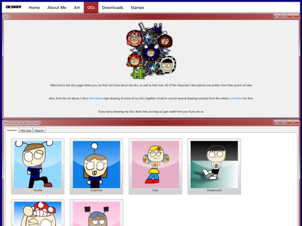Open the Downloads page
This screenshot has width=302, height=226.
point(112,7)
